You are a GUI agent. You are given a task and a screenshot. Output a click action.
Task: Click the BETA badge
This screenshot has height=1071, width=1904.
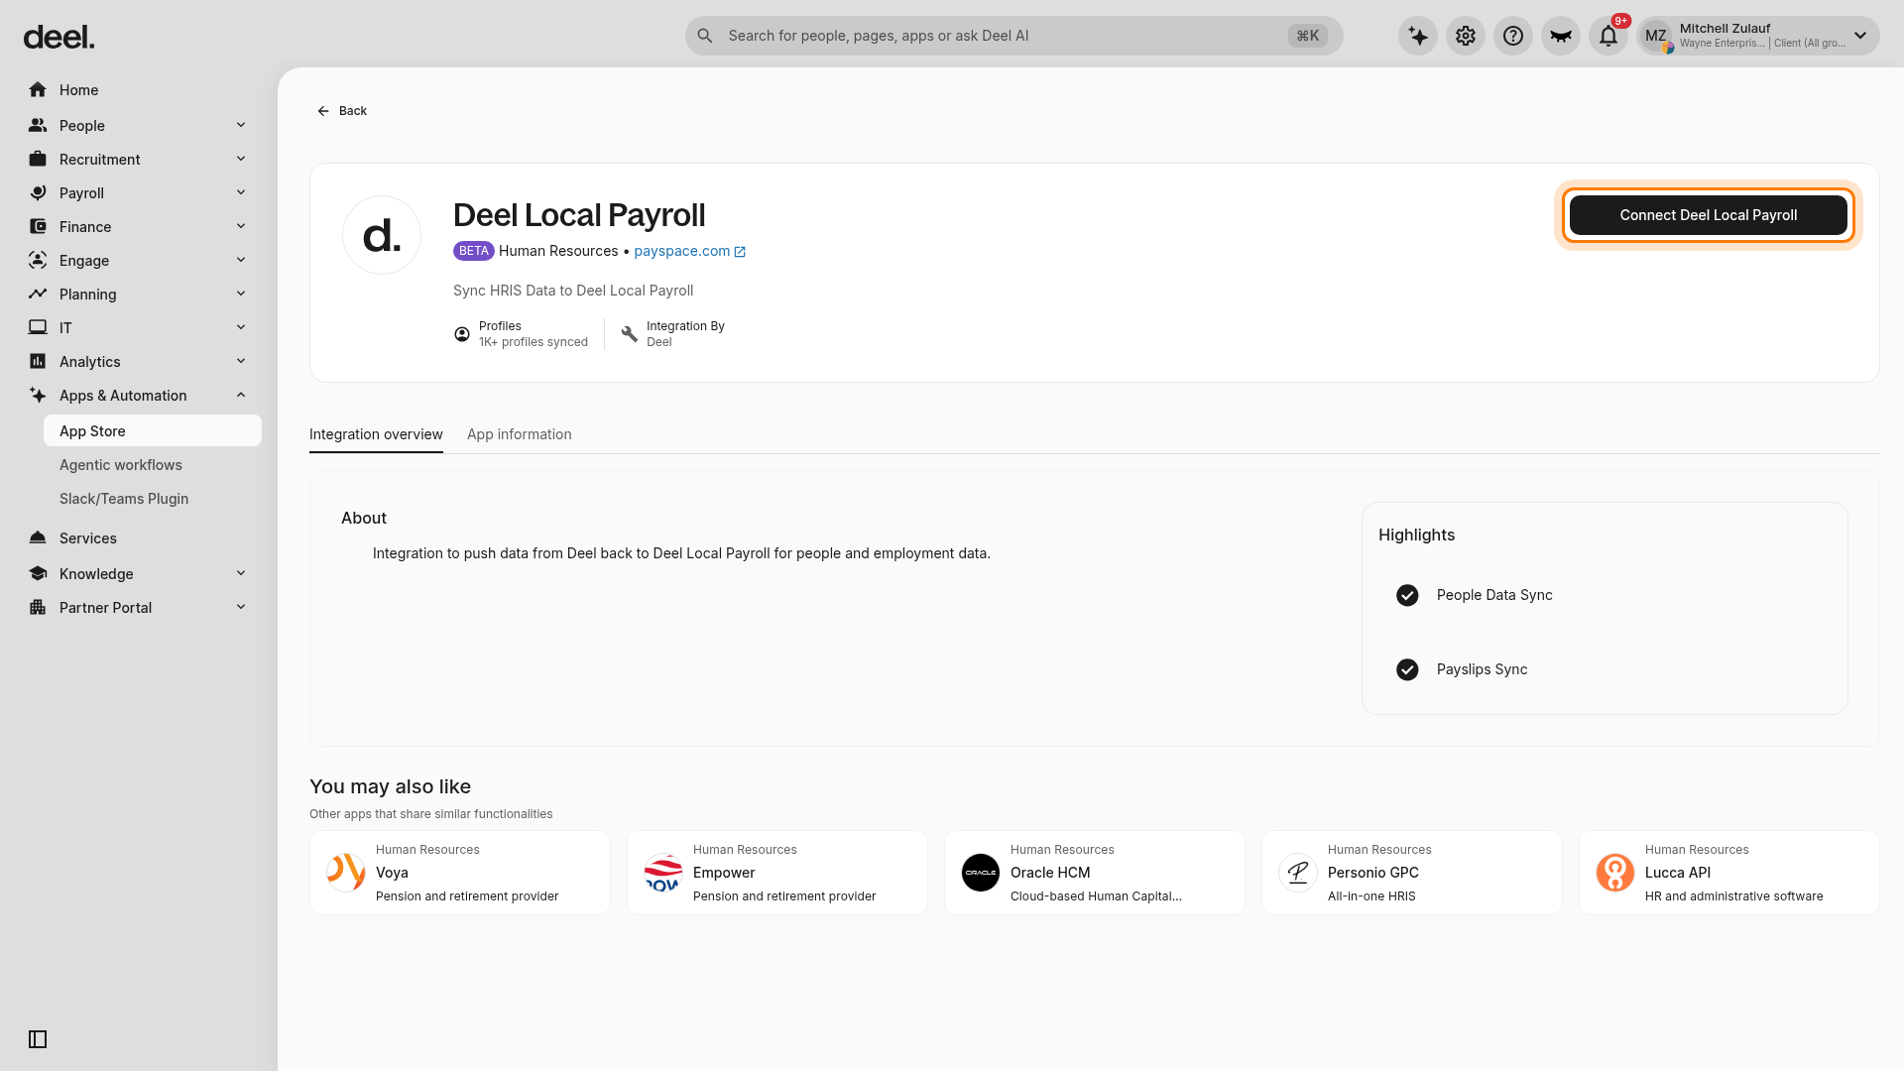pos(474,251)
